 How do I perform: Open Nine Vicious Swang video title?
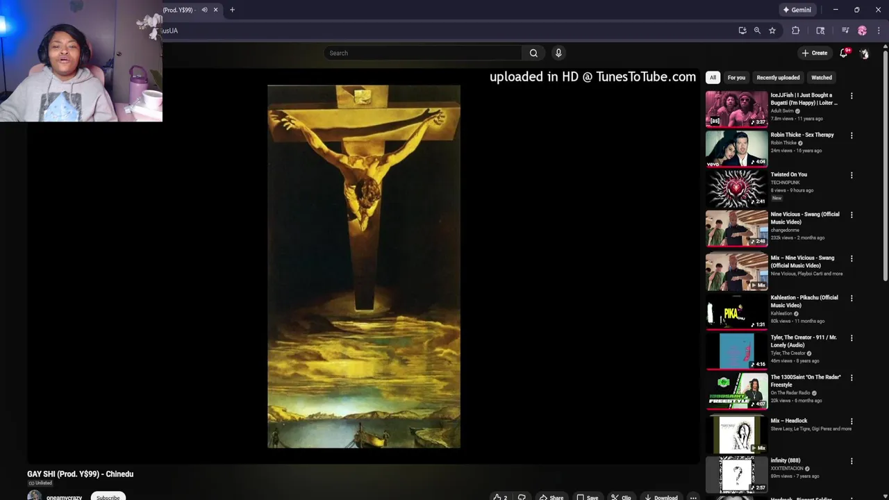[805, 218]
